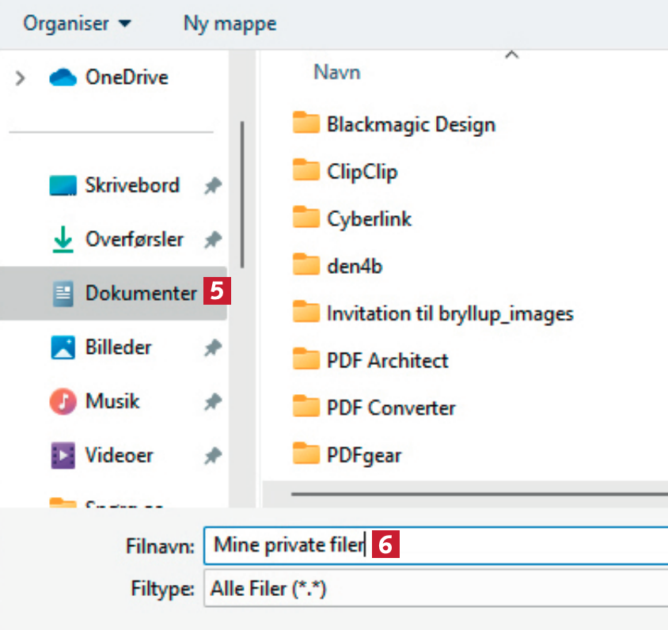Unpin Billeder via its pin icon
668x630 pixels.
pyautogui.click(x=212, y=347)
